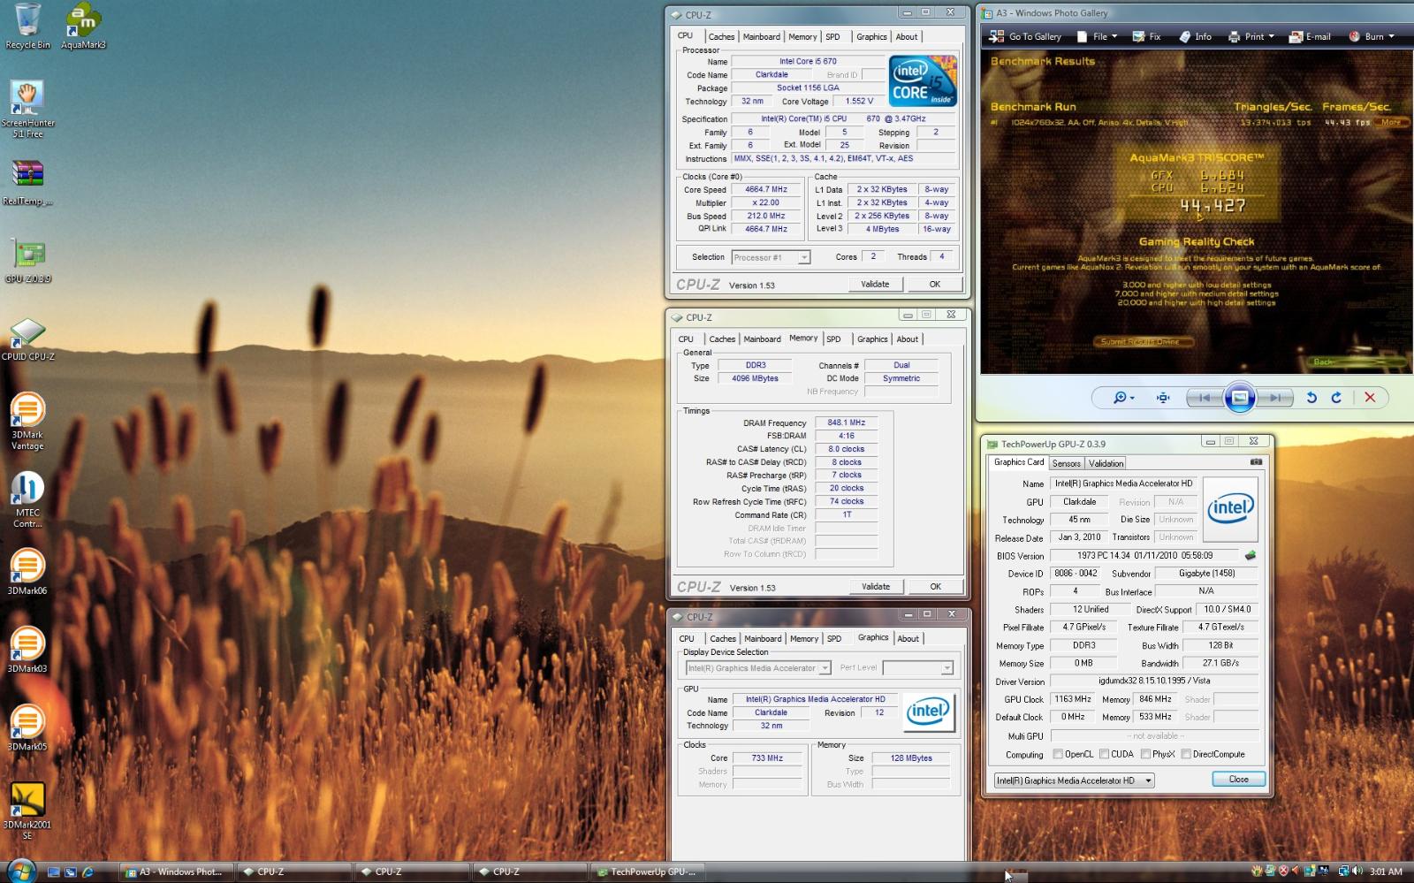The height and width of the screenshot is (883, 1414).
Task: Launch 3DMark03 desktop shortcut
Action: point(27,650)
